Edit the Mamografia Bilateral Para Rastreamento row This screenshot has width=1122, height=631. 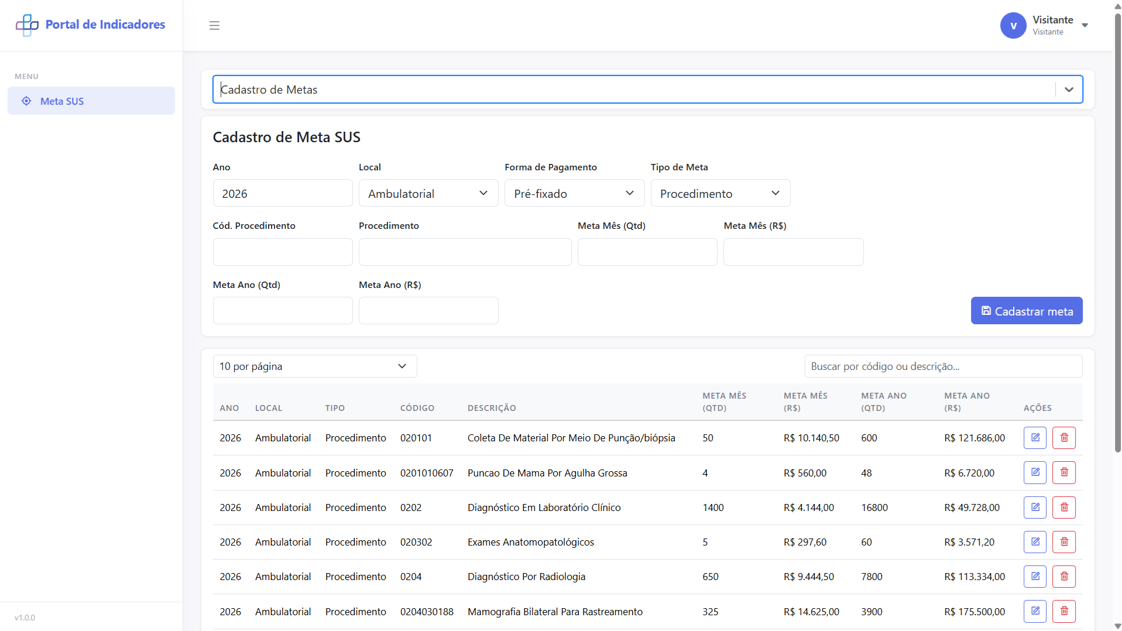point(1035,612)
